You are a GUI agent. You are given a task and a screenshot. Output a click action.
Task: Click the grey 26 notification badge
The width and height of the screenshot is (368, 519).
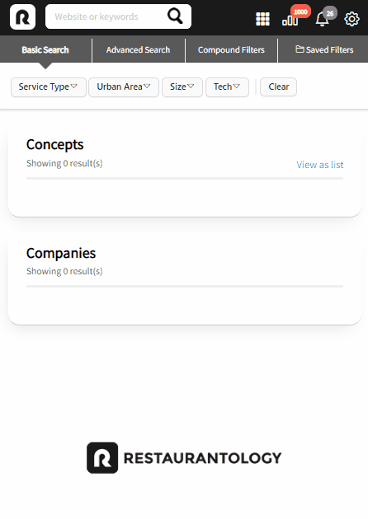pos(330,13)
